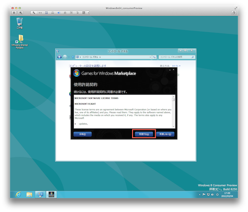Click the do-not-agree (同意しない) button
248x212 pixels.
[165, 134]
